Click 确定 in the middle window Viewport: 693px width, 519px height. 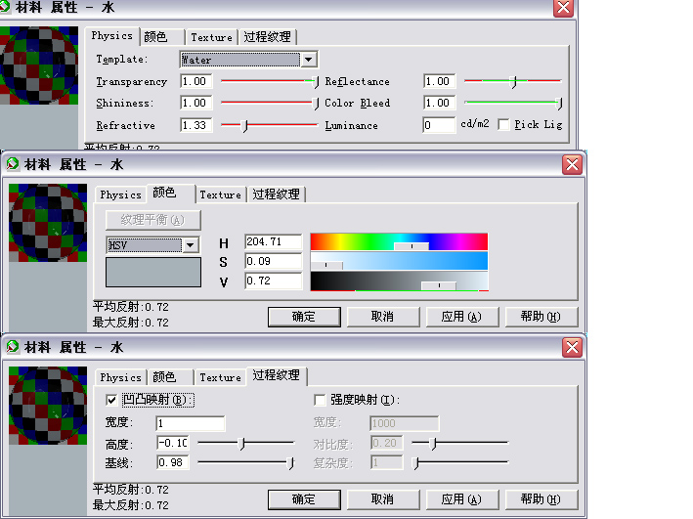pyautogui.click(x=304, y=317)
